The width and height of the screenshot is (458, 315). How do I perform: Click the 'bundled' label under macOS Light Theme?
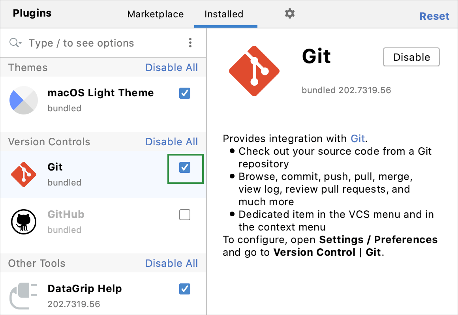coord(64,108)
